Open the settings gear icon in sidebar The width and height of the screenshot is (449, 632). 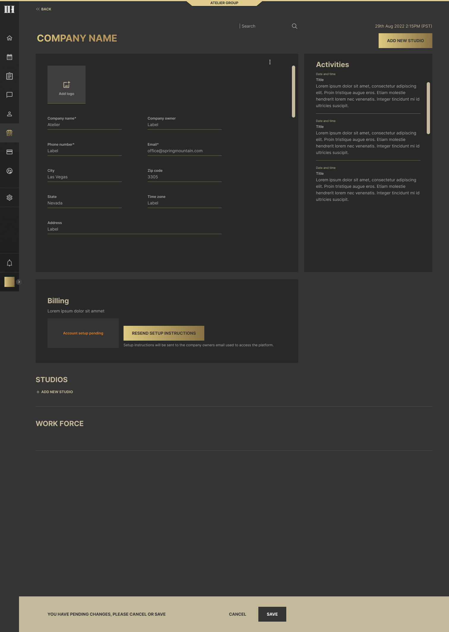pyautogui.click(x=10, y=198)
